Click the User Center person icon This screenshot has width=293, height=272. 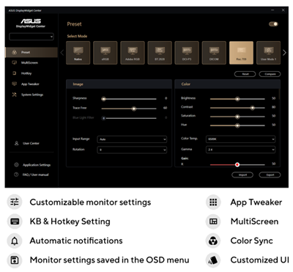pos(16,143)
